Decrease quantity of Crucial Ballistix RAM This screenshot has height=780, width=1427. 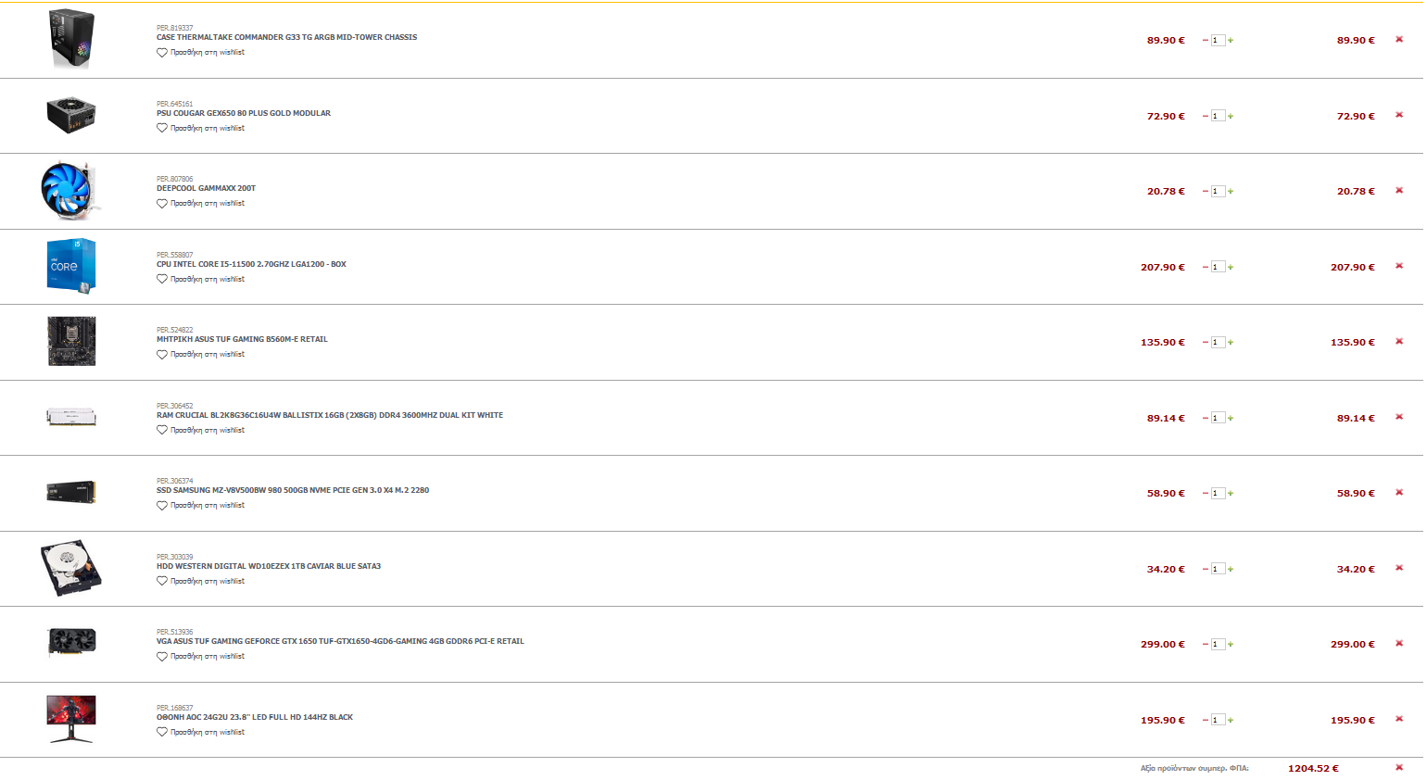click(1205, 418)
